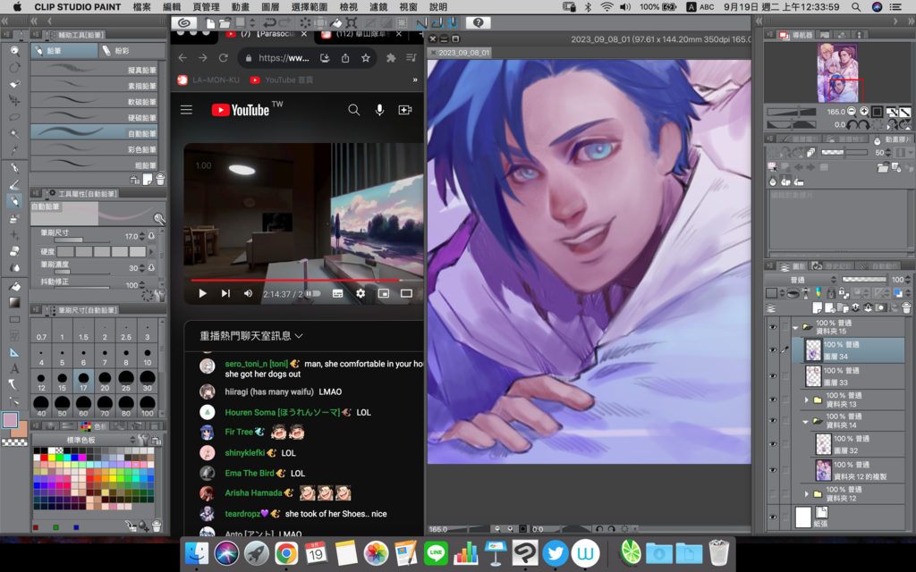Hide 資料夾 15 folder visibility eye

[x=772, y=327]
